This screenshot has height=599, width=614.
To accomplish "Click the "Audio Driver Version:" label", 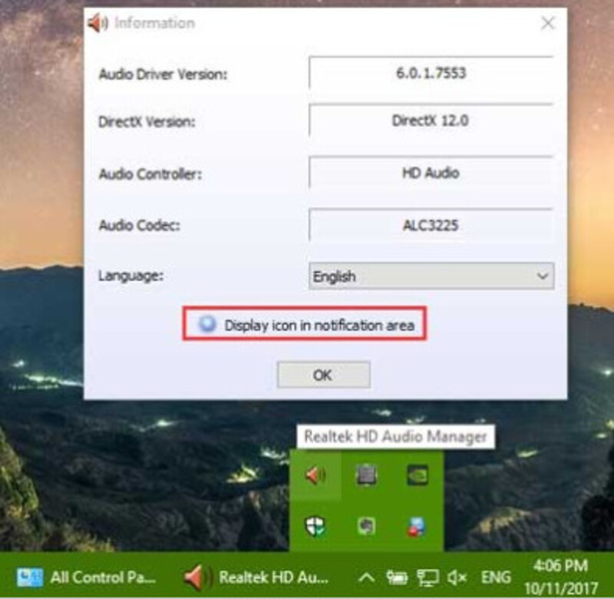I will (x=163, y=74).
